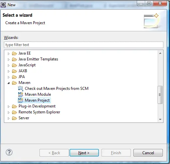Click the Check out Maven Projects SCM icon
The width and height of the screenshot is (170, 164).
pyautogui.click(x=21, y=89)
